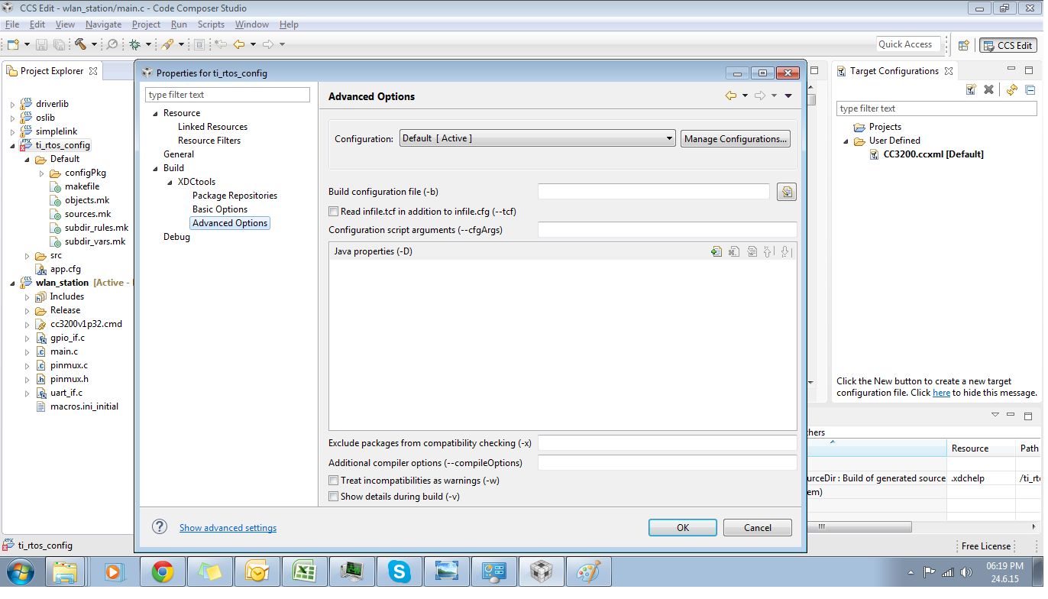Screen dimensions: 1048x599
Task: Click Browse icon beside Build configuration file
Action: pyautogui.click(x=787, y=192)
